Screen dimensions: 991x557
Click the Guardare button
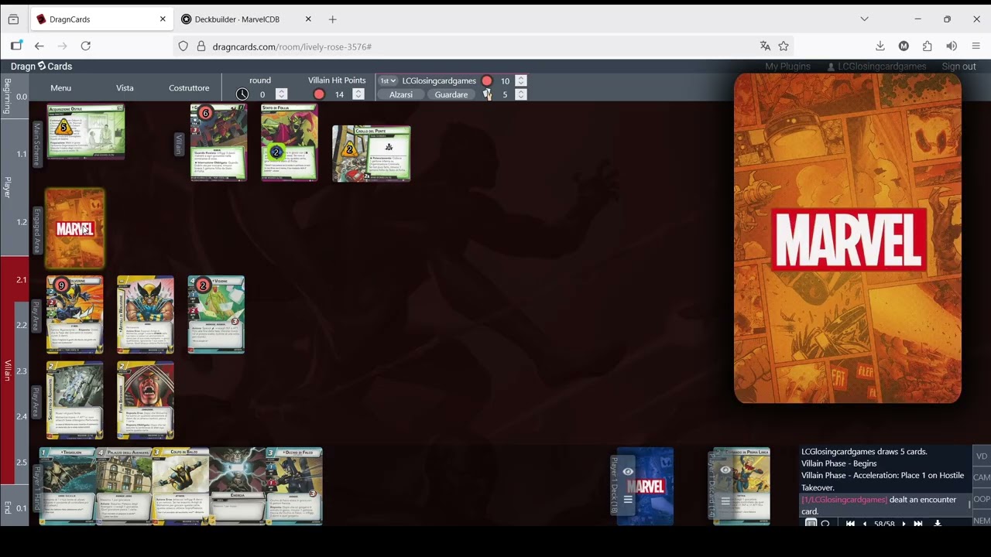[451, 94]
